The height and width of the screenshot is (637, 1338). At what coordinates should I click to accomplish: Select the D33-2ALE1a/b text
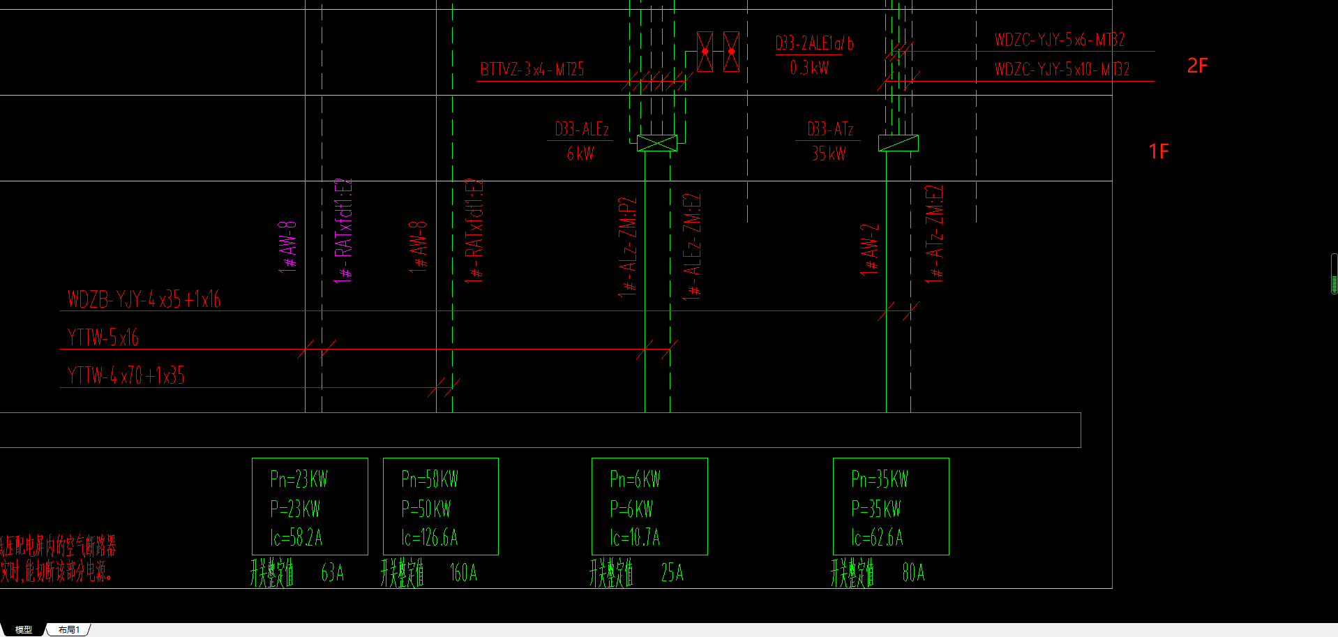pyautogui.click(x=815, y=43)
